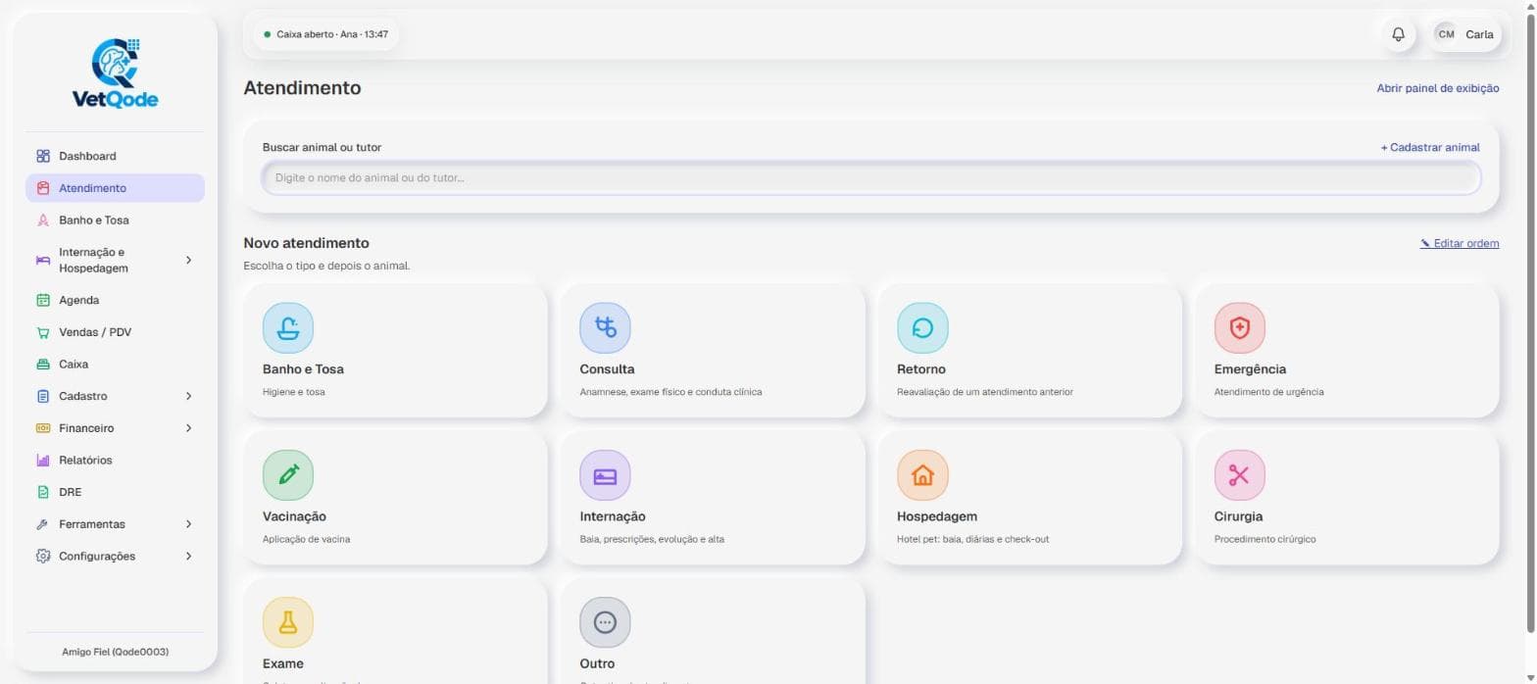
Task: Click the Atendimento page heading
Action: [x=302, y=88]
